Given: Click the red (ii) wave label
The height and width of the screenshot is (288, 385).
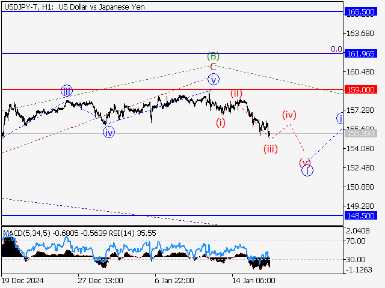Looking at the screenshot, I should tap(236, 94).
